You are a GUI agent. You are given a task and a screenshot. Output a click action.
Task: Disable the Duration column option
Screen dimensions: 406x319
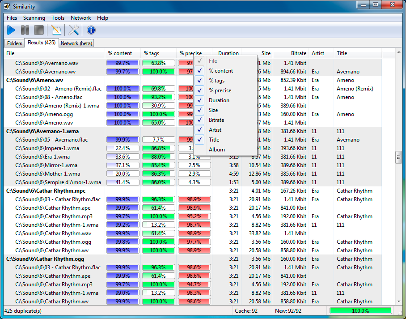click(x=219, y=100)
